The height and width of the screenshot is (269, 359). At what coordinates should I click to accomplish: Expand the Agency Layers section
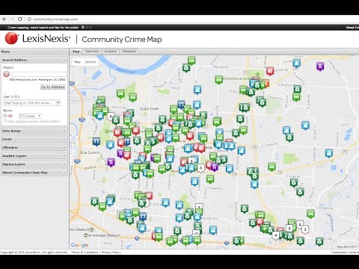coord(64,164)
